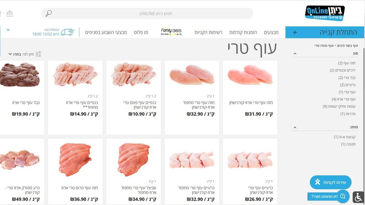This screenshot has height=205, width=365.
Task: Click the product-not-found help icon
Action: pyautogui.click(x=343, y=196)
